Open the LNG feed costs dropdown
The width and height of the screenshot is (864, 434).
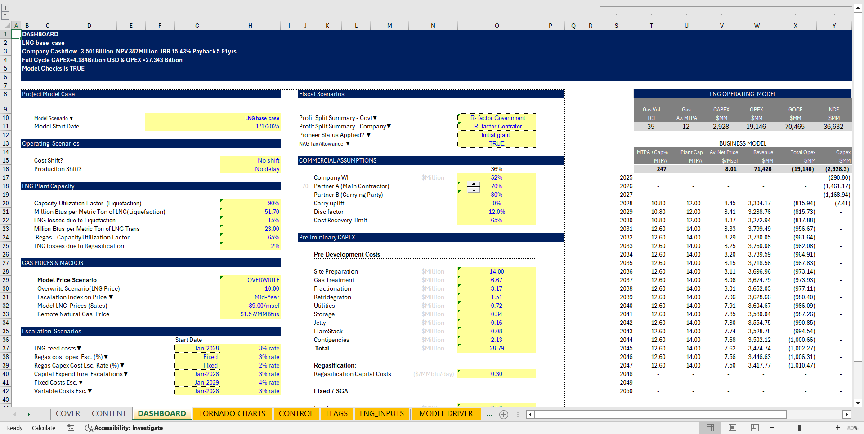coord(79,348)
